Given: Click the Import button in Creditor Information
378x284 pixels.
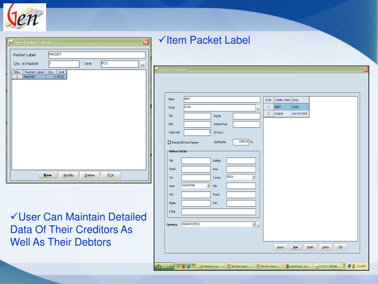Looking at the screenshot, I should pyautogui.click(x=281, y=247).
